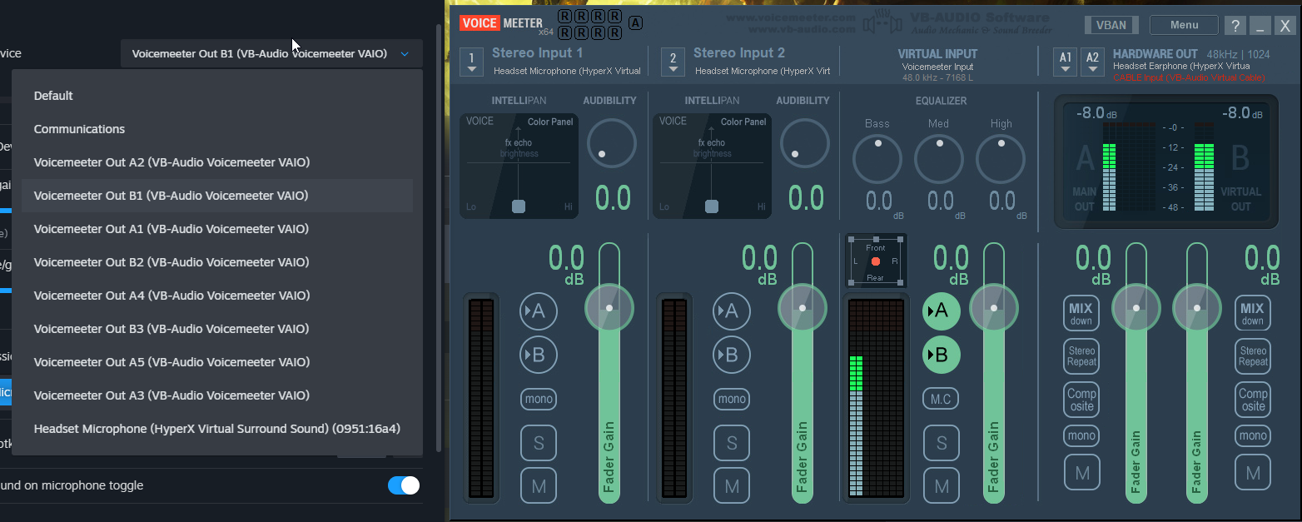
Task: Mute the Virtual Input strip
Action: point(941,486)
